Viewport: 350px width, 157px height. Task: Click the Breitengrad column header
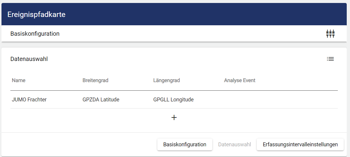coord(95,80)
